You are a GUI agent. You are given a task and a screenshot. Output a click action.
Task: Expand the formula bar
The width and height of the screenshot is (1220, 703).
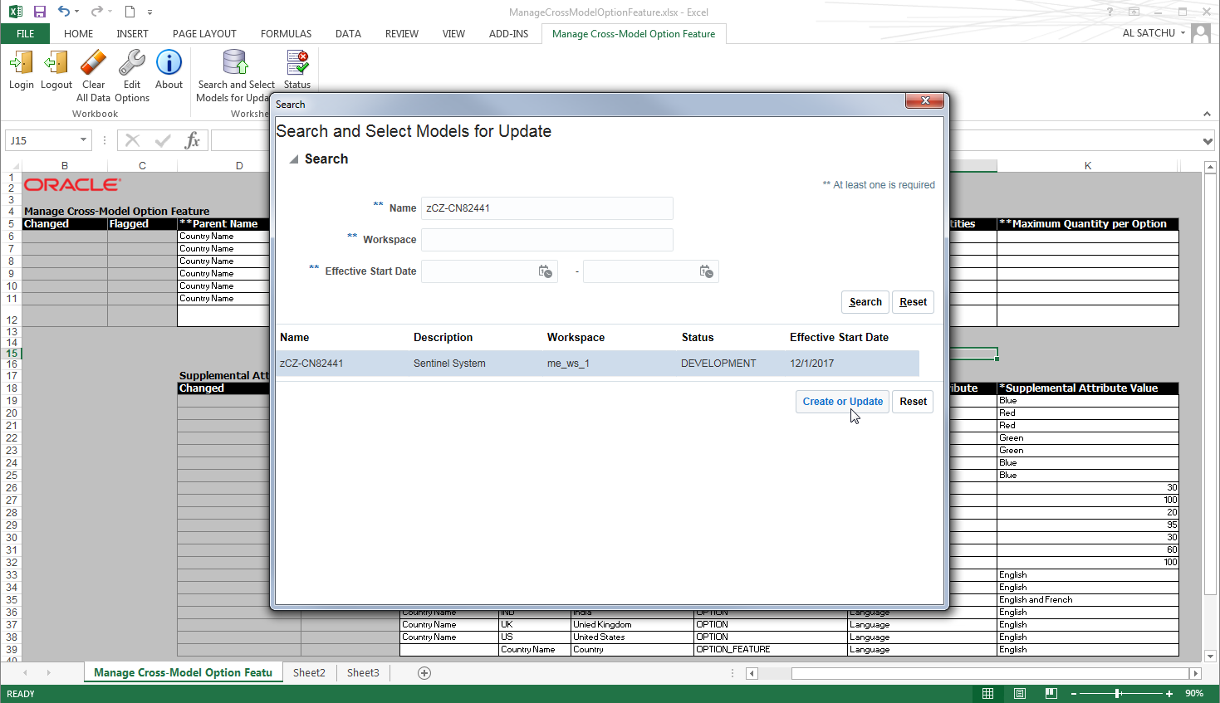point(1208,141)
